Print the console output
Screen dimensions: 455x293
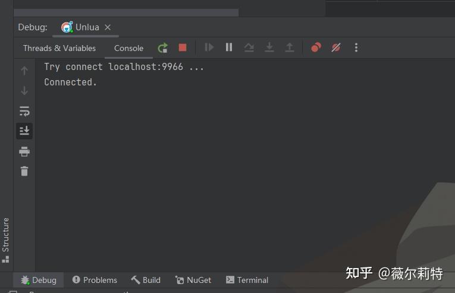tap(24, 151)
